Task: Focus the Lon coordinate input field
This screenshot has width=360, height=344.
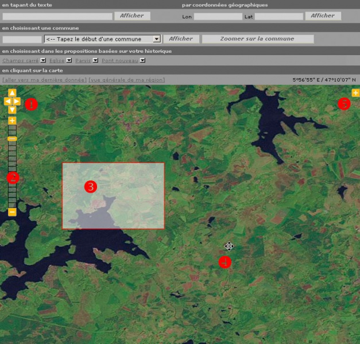Action: (x=218, y=17)
